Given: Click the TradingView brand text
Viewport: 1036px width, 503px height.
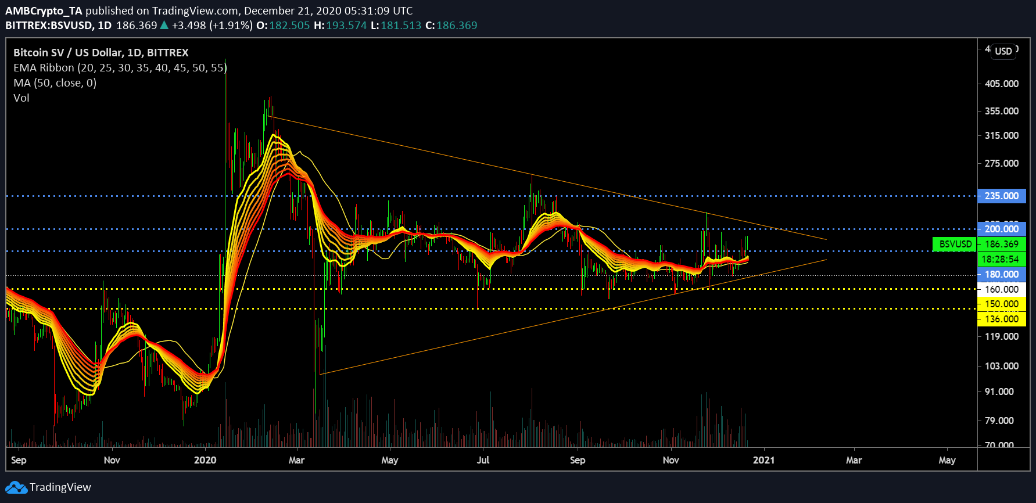Looking at the screenshot, I should (60, 487).
